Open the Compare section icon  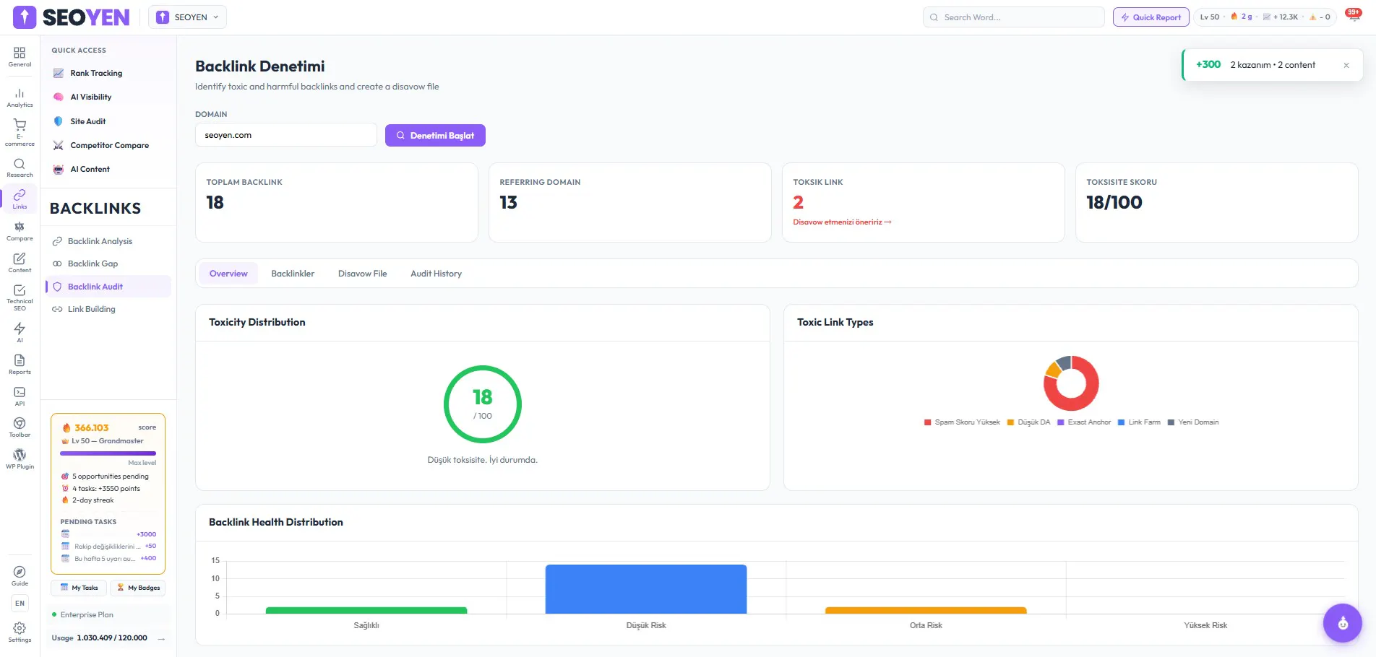point(20,231)
